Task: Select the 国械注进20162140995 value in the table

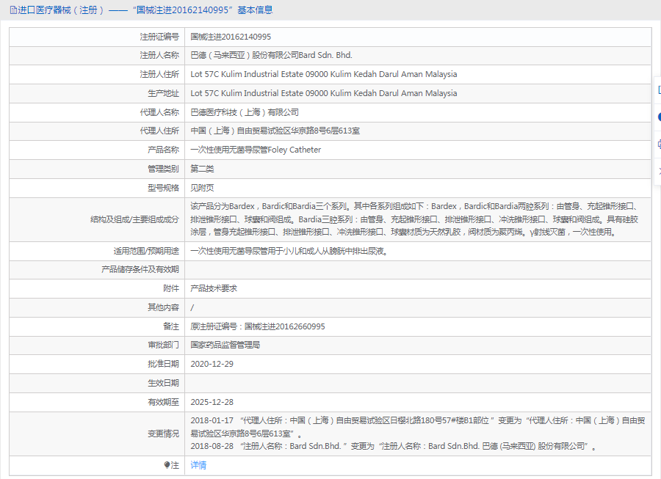Action: coord(231,37)
